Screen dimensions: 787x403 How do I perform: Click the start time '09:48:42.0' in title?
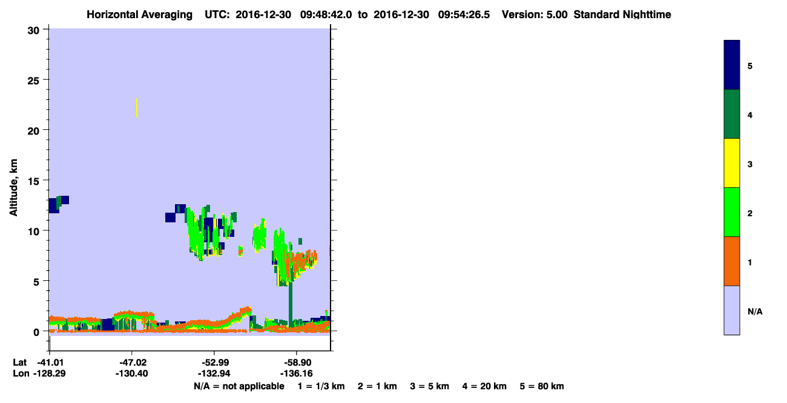(326, 15)
